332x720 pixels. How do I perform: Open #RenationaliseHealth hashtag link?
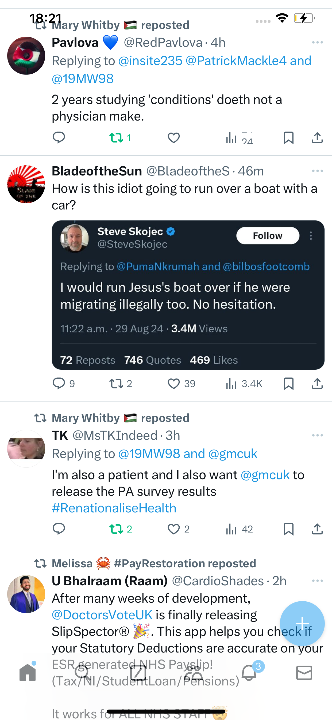click(114, 508)
